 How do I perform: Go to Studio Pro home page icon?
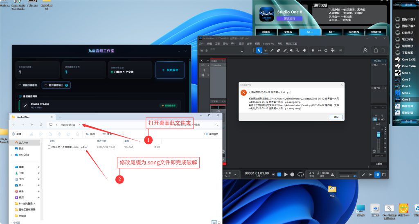point(376,50)
